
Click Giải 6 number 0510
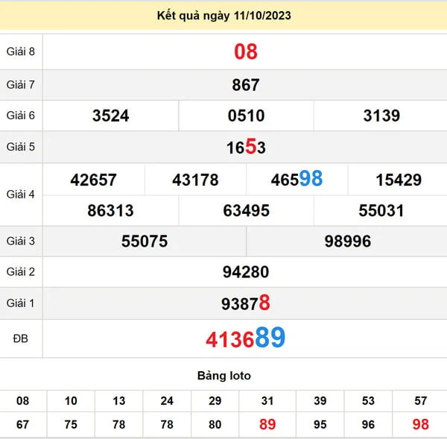246,116
